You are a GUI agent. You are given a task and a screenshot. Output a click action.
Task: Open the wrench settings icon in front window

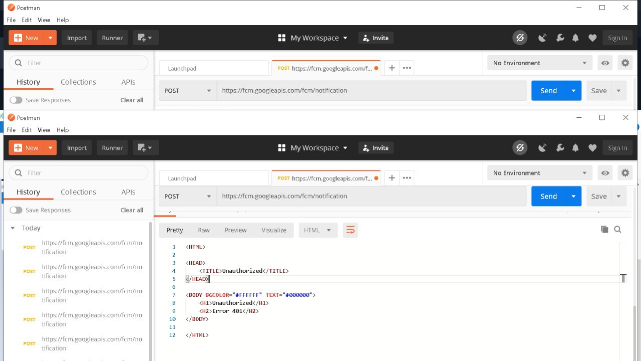pyautogui.click(x=560, y=148)
